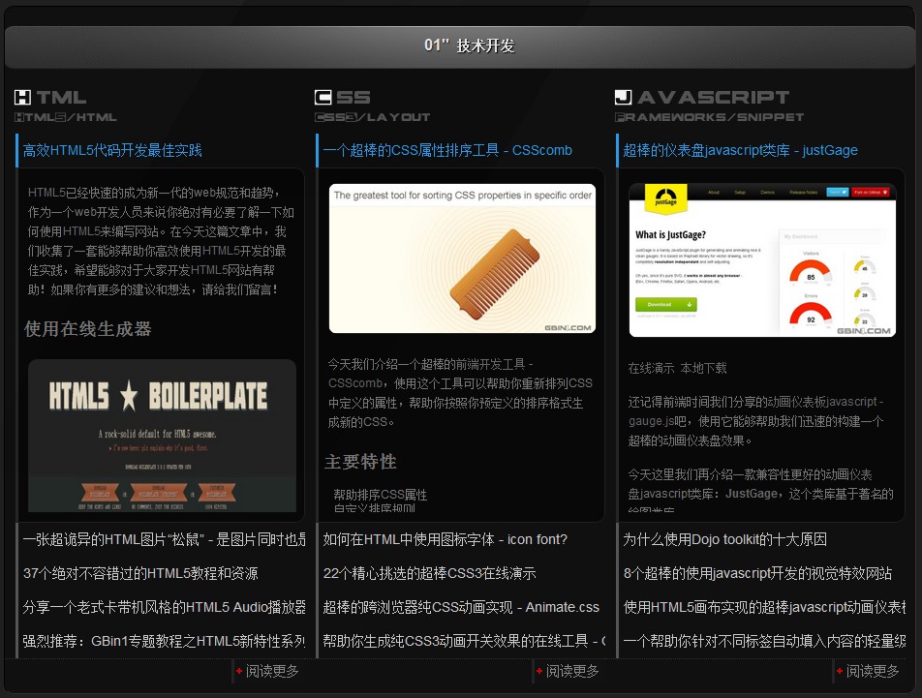Image resolution: width=922 pixels, height=698 pixels.
Task: Click the HTML5/HTML subtitle text
Action: pyautogui.click(x=65, y=117)
